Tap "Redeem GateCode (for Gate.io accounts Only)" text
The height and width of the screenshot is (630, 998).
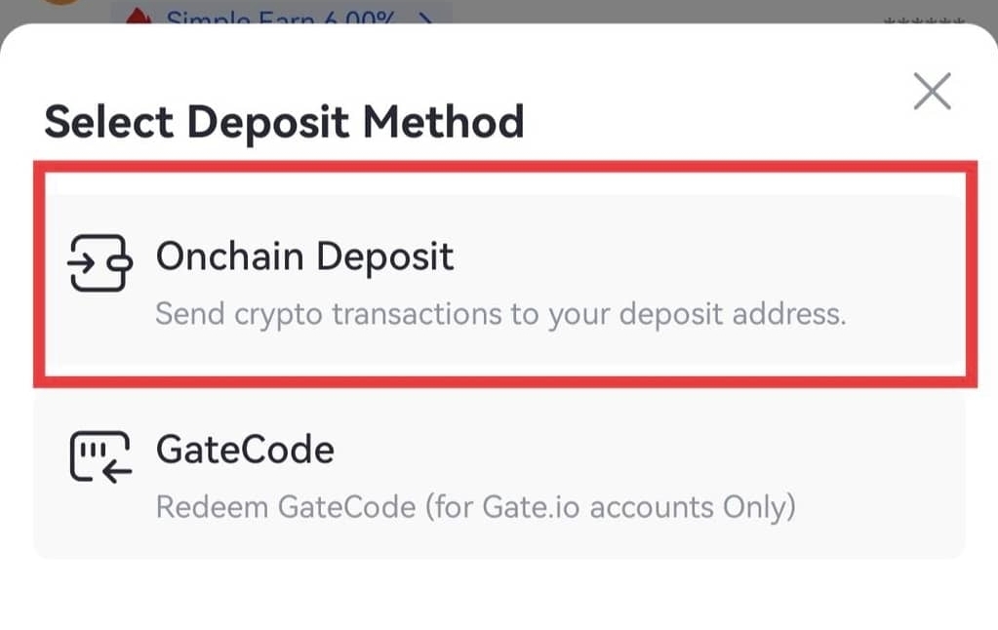476,507
